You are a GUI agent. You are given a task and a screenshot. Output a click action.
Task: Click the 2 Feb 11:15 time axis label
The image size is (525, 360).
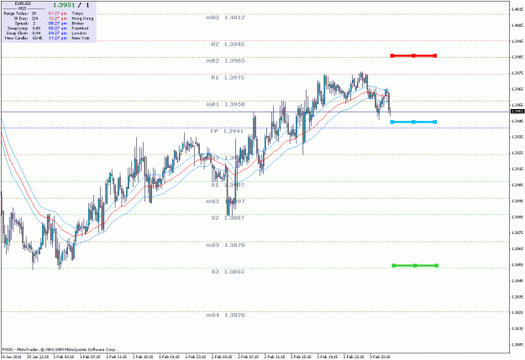tap(275, 357)
